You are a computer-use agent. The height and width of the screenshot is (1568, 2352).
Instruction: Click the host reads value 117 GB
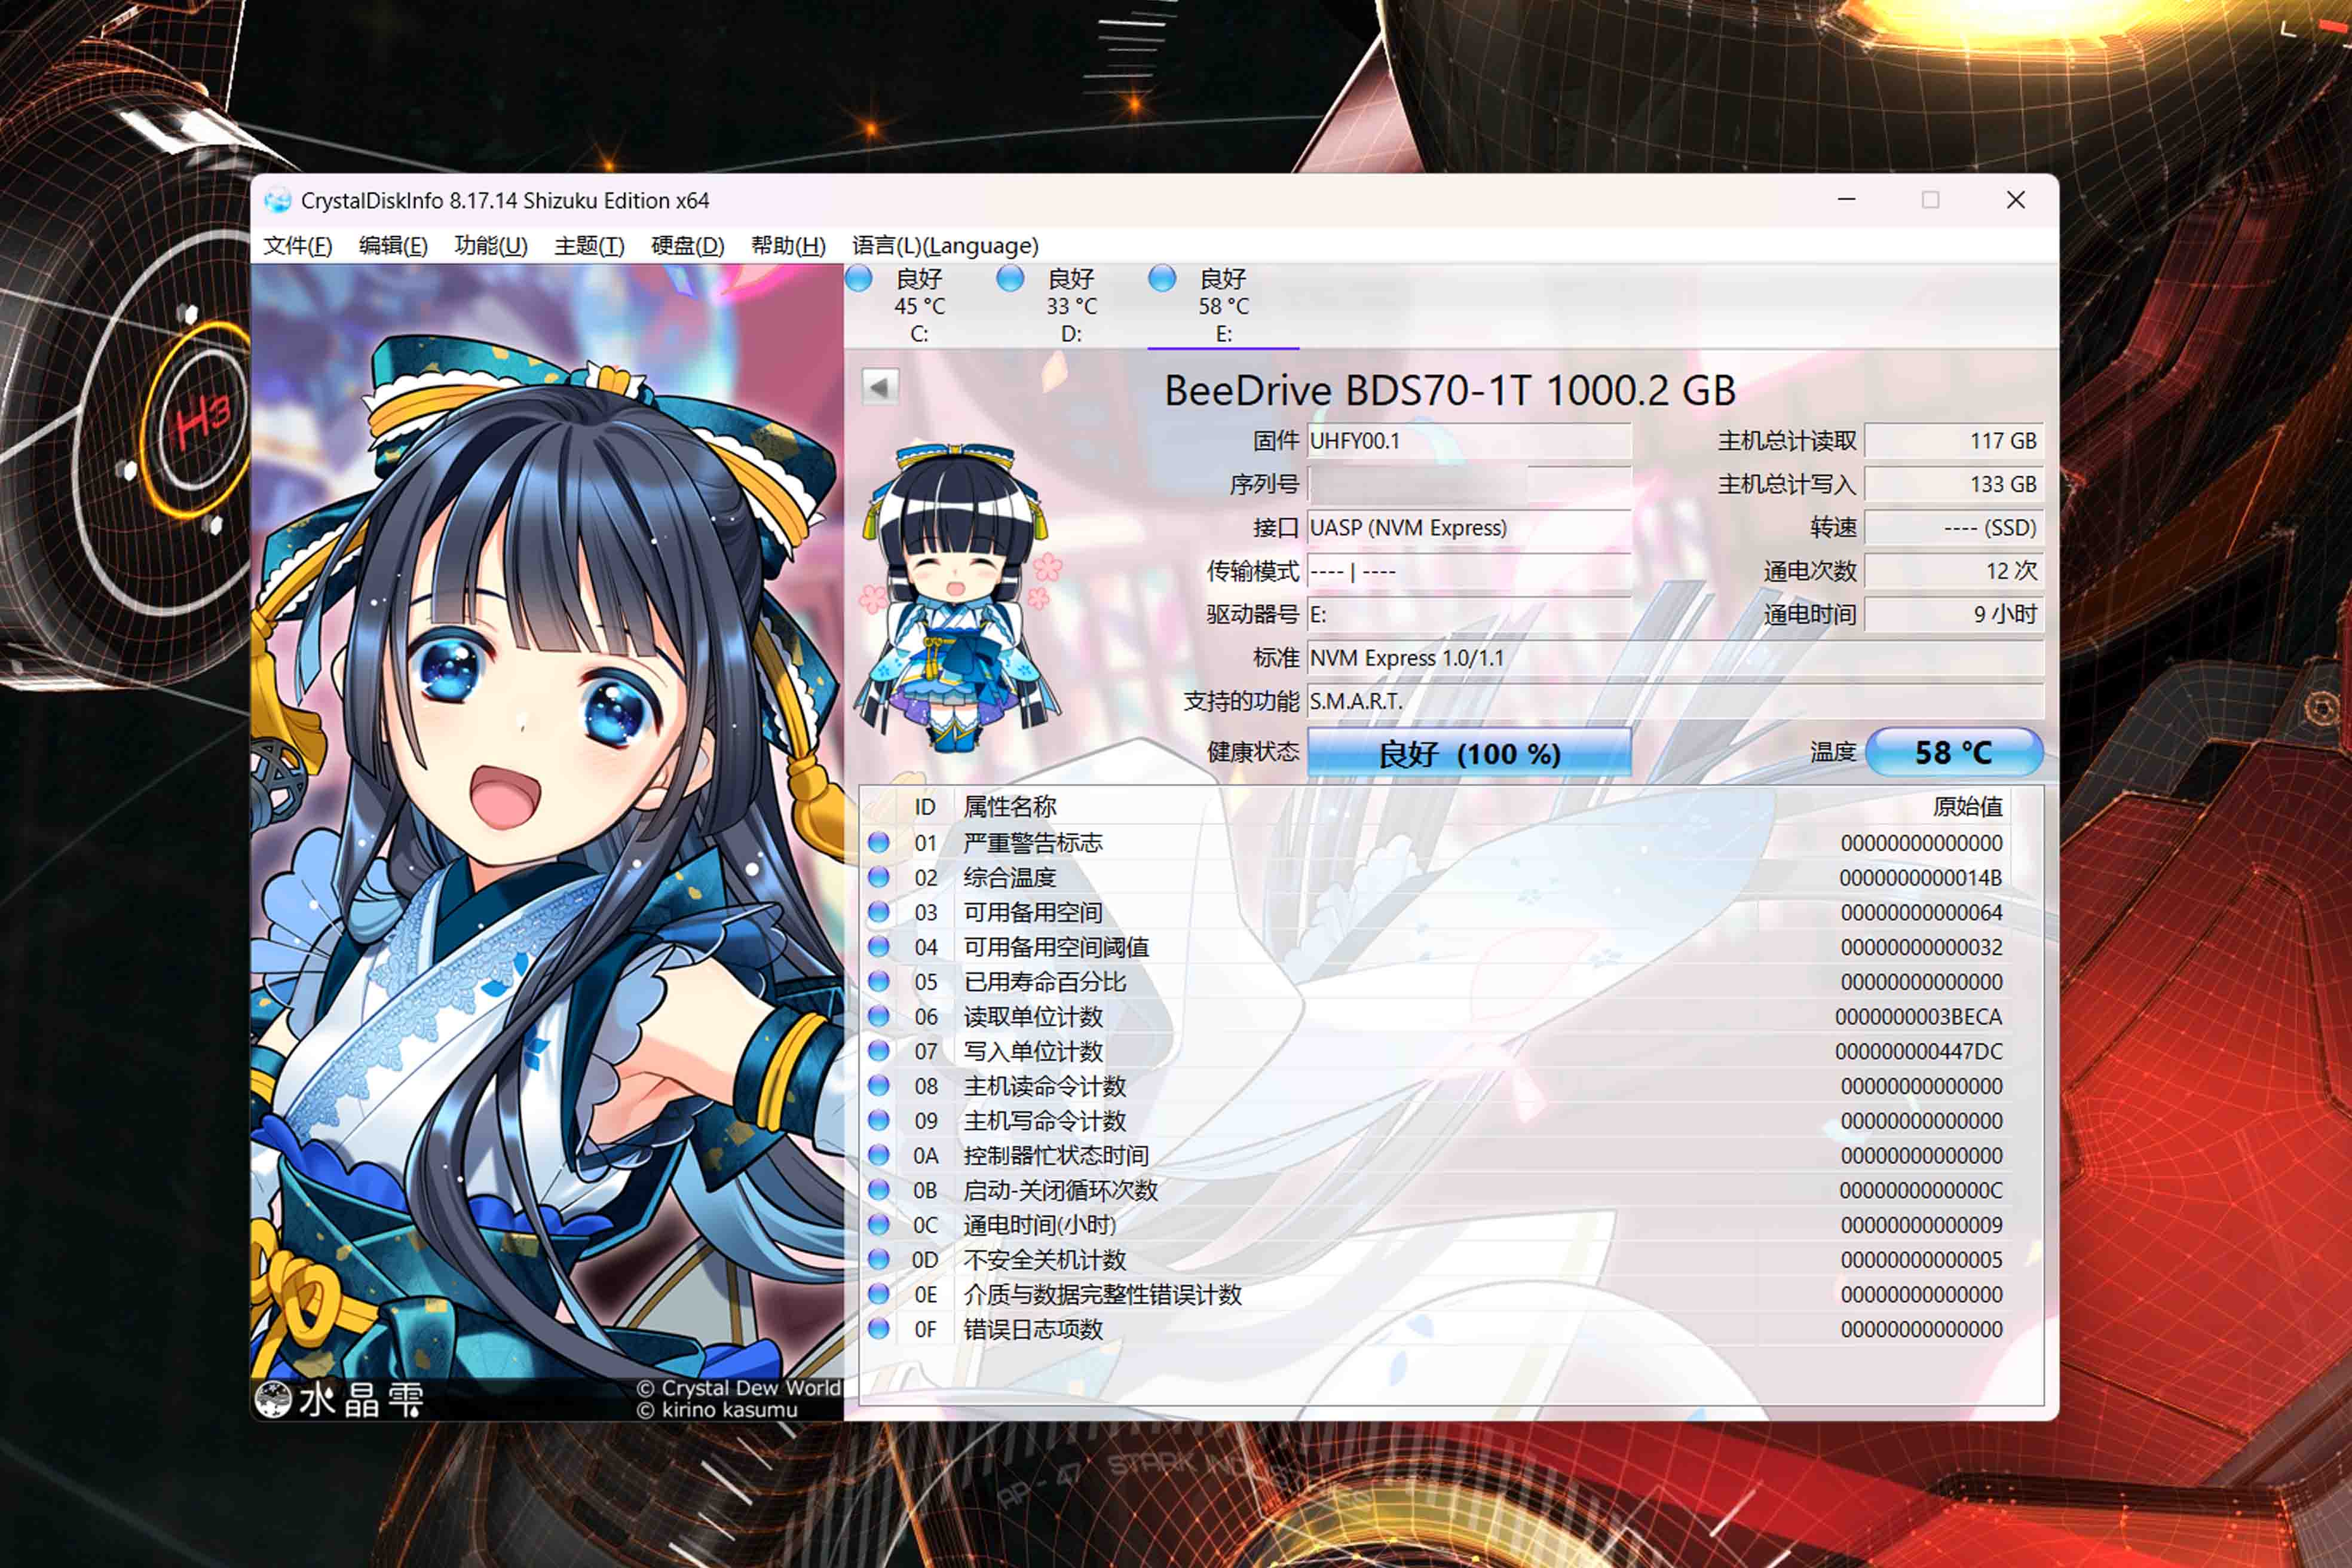(x=1953, y=441)
